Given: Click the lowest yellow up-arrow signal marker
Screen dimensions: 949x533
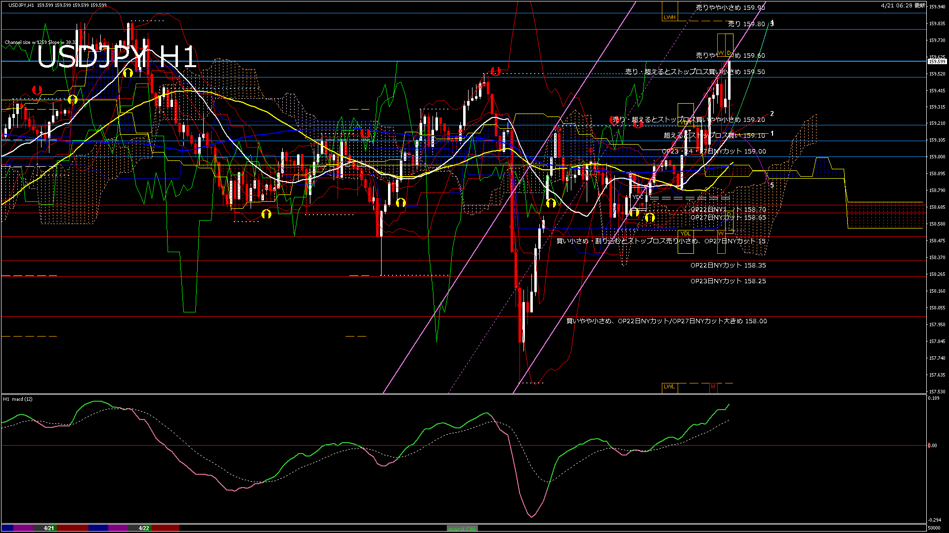Looking at the screenshot, I should [649, 218].
